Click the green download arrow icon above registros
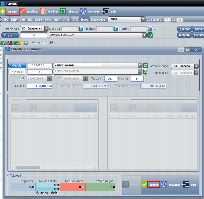This screenshot has height=199, width=204. point(3,43)
